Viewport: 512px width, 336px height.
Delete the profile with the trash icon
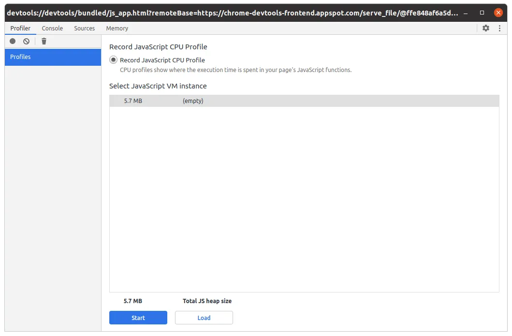click(x=44, y=41)
